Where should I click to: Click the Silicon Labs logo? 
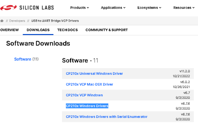[27, 7]
